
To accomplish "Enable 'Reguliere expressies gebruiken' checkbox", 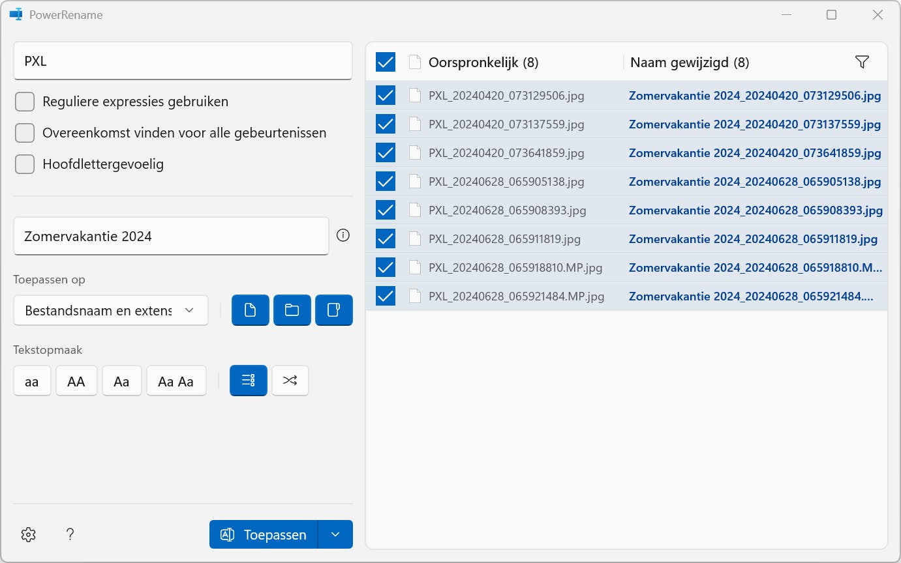I will pos(25,102).
